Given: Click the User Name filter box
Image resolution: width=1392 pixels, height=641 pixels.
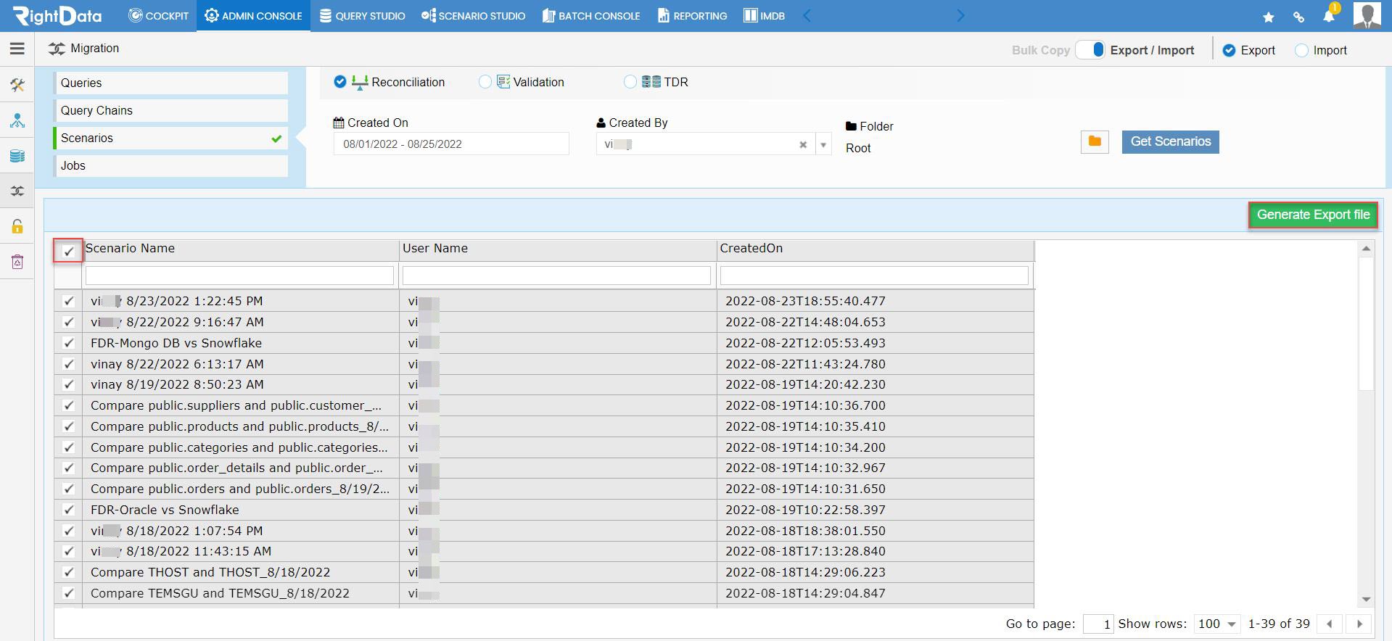Looking at the screenshot, I should (556, 276).
